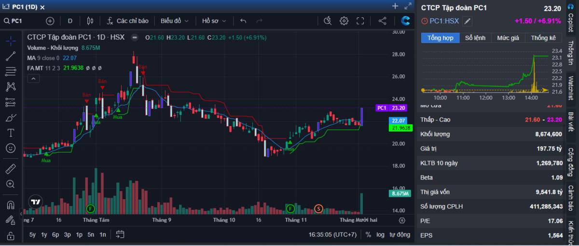Select the trend line drawing tool
579x246 pixels.
click(11, 56)
